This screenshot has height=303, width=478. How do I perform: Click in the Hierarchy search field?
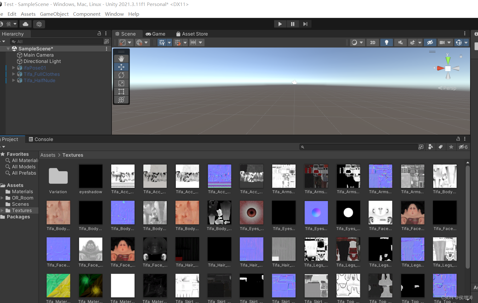57,42
